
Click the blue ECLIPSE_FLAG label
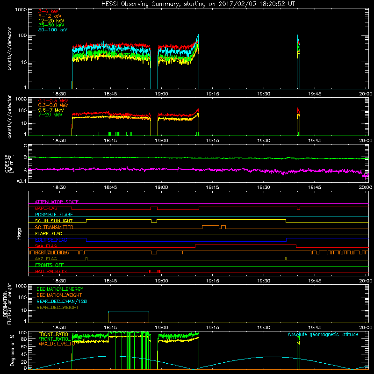point(51,240)
